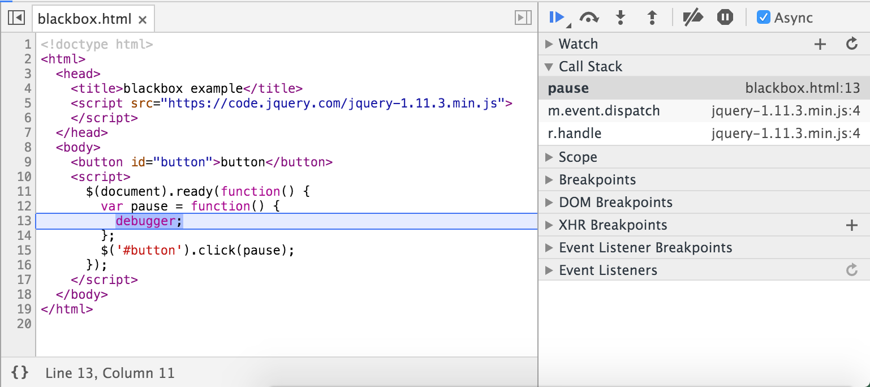Viewport: 870px width, 387px height.
Task: Collapse the debugger sidebar panel
Action: click(x=523, y=19)
